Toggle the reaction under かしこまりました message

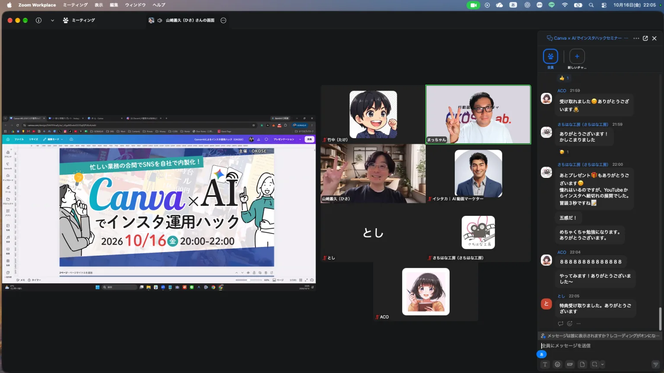(x=564, y=152)
